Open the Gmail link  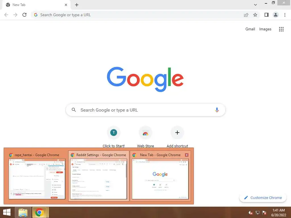(250, 29)
